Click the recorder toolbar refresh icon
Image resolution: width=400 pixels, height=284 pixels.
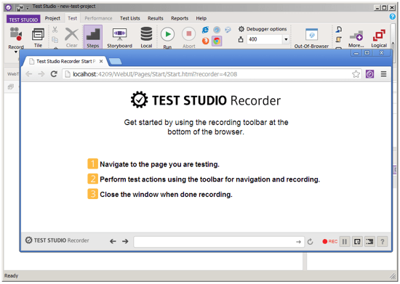click(311, 242)
